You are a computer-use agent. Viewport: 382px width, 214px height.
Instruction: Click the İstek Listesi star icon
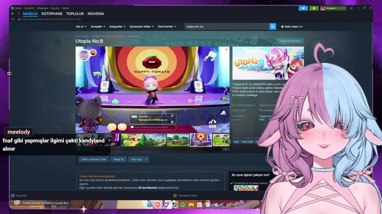pyautogui.click(x=282, y=26)
